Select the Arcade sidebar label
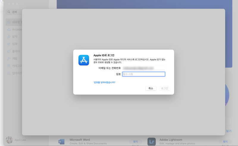The height and width of the screenshot is (146, 238). [x=17, y=29]
